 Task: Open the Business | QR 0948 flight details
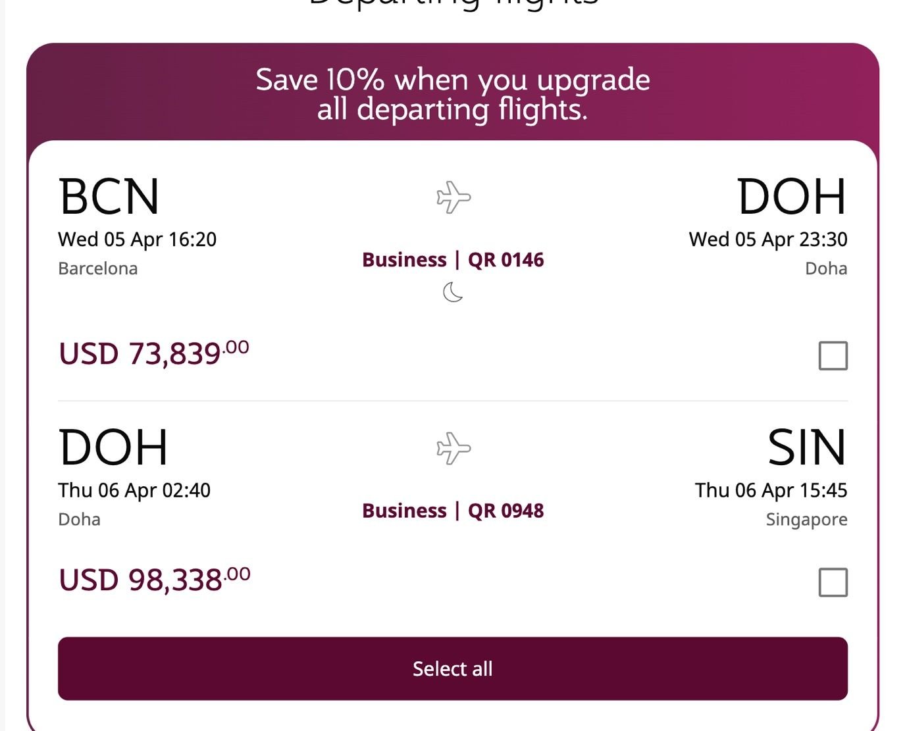(x=453, y=511)
